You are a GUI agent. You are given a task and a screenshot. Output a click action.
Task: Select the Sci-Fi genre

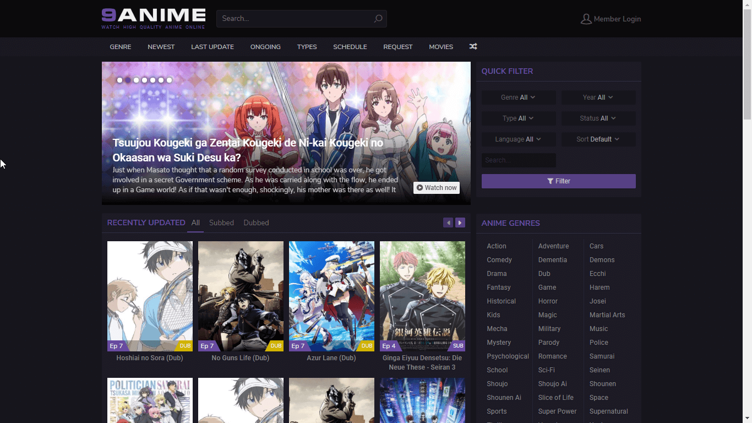(x=547, y=370)
